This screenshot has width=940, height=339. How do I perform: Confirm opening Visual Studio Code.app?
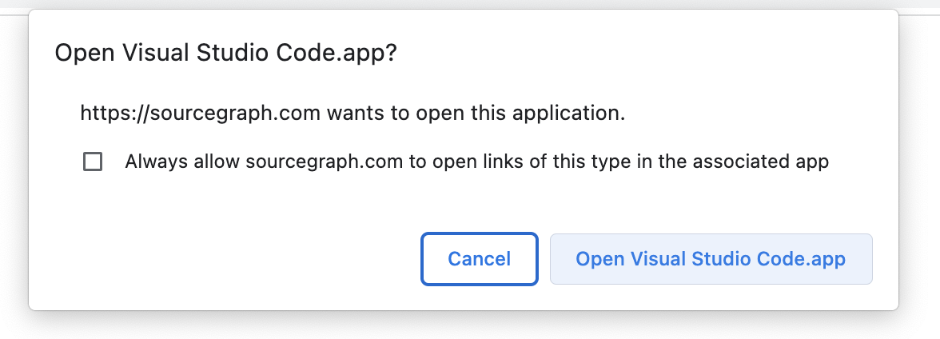point(711,259)
